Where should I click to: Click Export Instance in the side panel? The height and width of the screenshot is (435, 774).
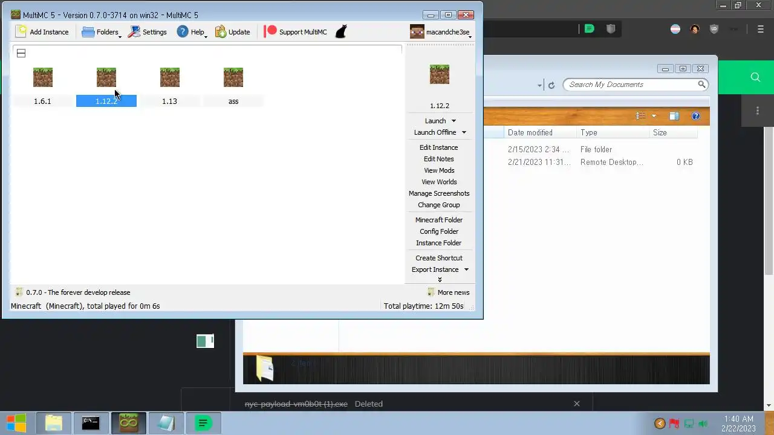[435, 269]
